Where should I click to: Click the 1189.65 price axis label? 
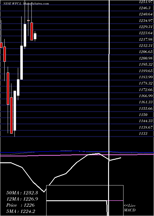tap(146, 71)
